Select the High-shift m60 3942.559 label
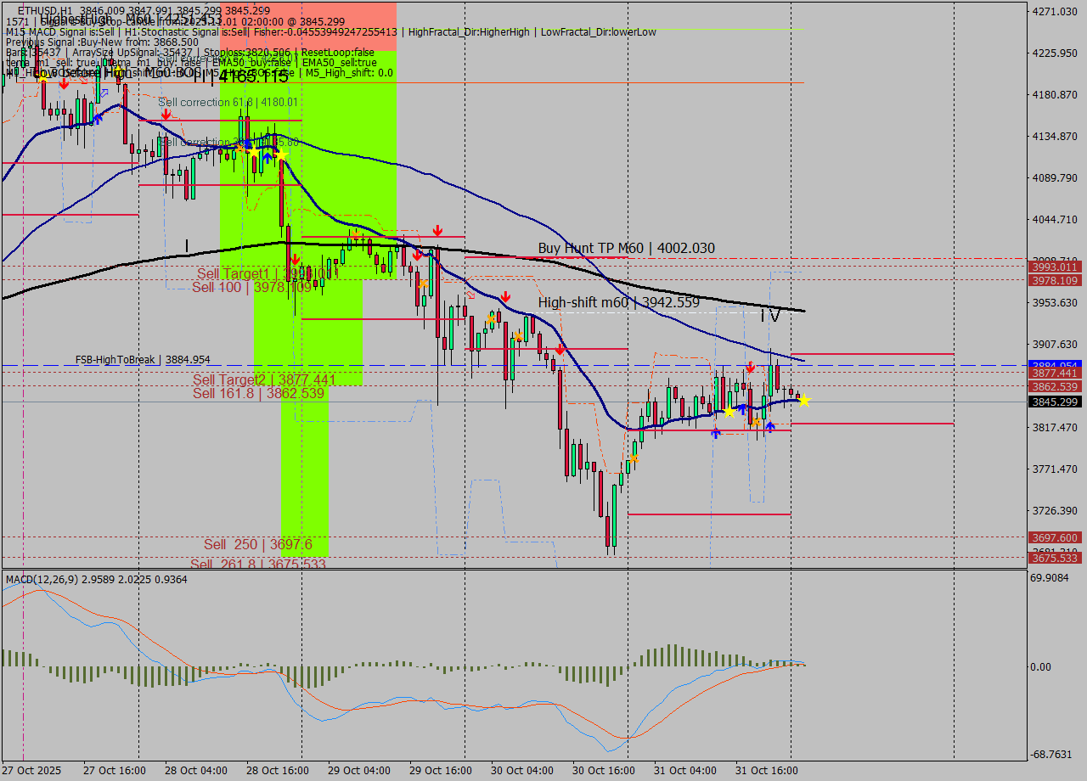Image resolution: width=1087 pixels, height=781 pixels. (618, 302)
